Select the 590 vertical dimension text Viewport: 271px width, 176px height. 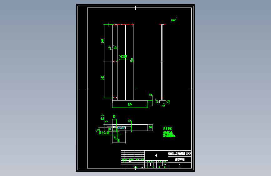click(132, 60)
